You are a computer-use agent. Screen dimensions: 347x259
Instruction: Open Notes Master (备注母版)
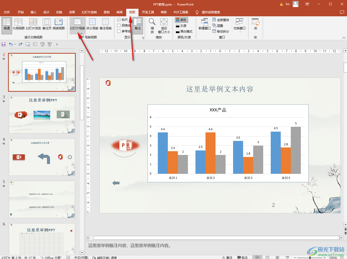click(x=106, y=24)
